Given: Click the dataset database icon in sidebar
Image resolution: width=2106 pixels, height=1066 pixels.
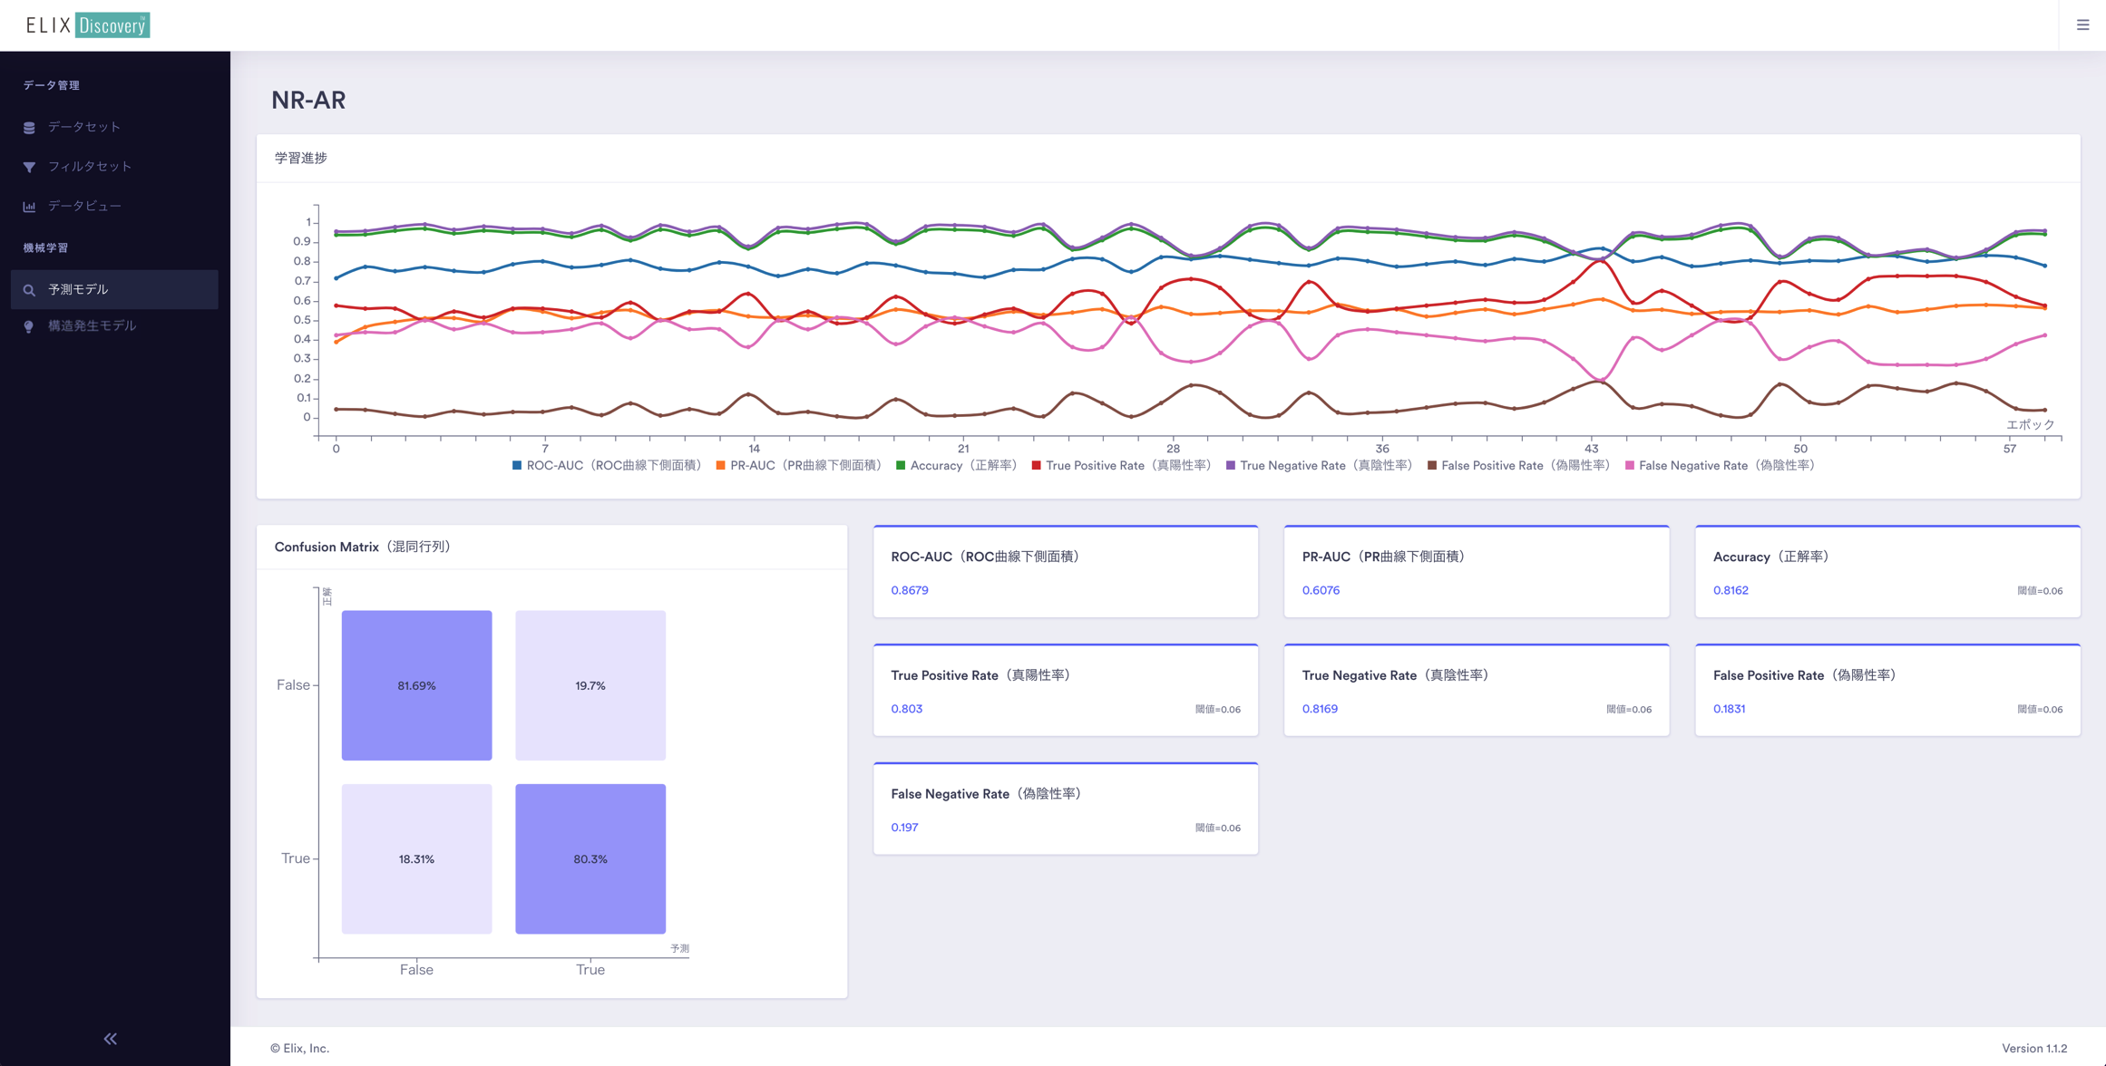Looking at the screenshot, I should pyautogui.click(x=29, y=128).
